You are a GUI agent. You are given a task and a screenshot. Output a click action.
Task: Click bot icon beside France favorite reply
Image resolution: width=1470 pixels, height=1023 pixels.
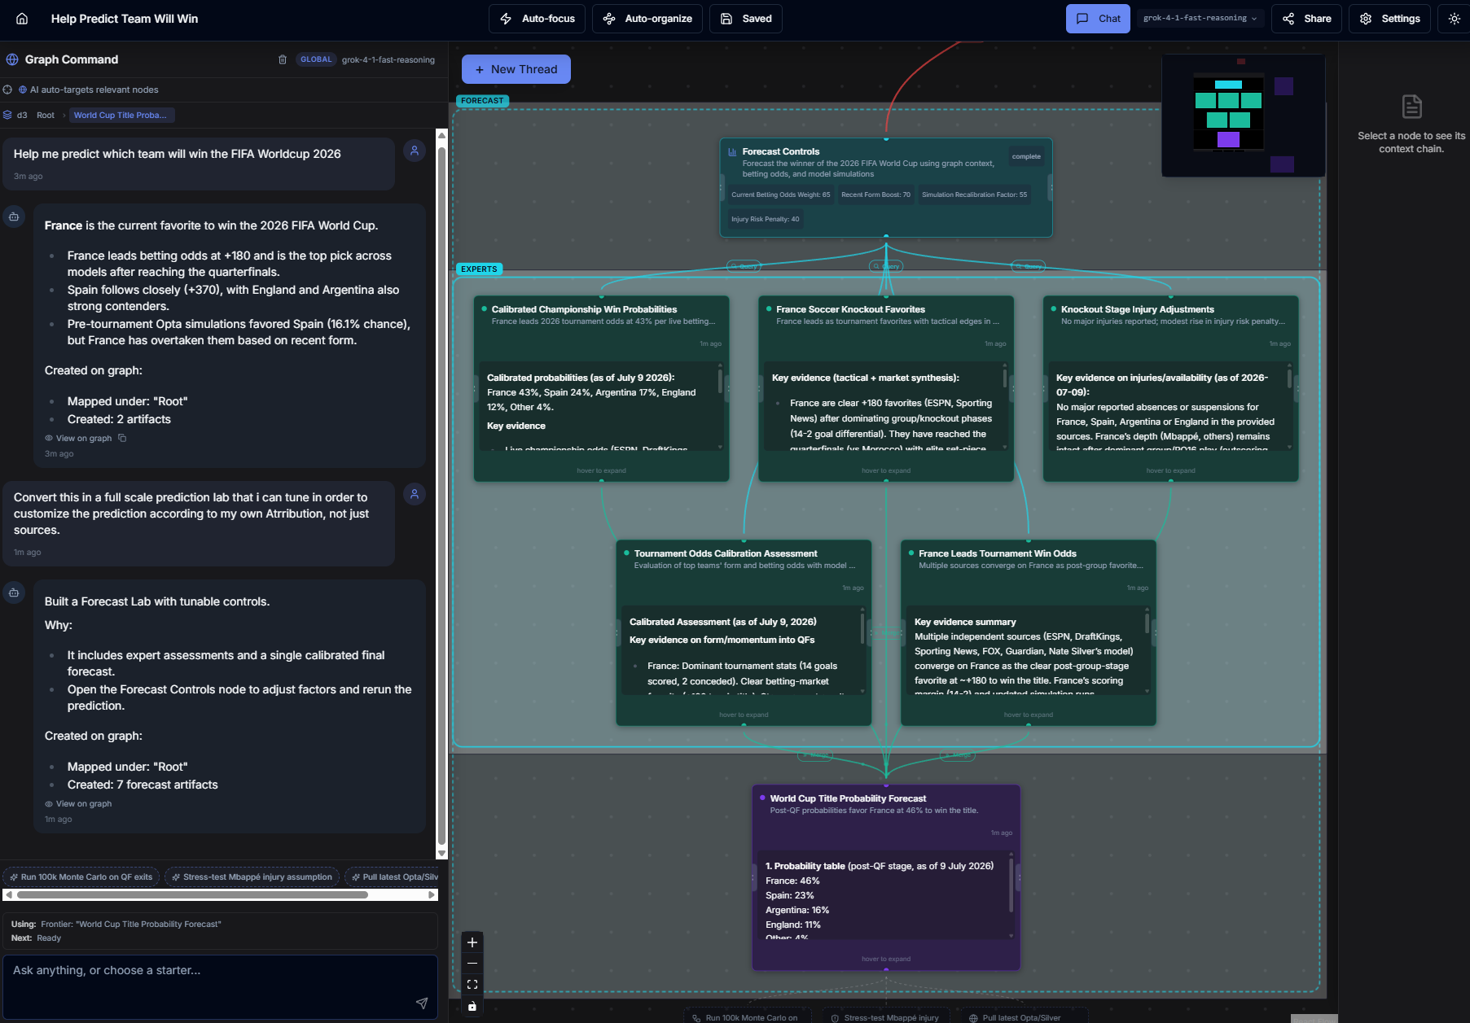point(14,216)
